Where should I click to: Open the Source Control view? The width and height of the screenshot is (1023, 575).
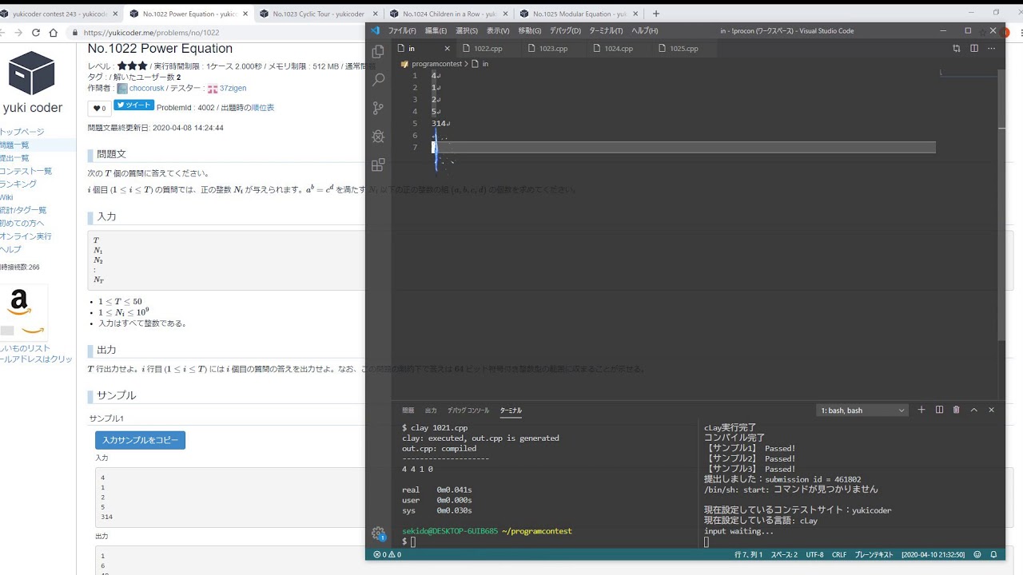378,108
